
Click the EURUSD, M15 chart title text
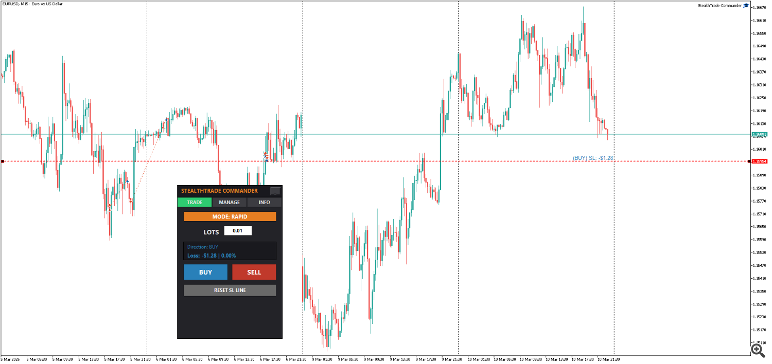click(x=32, y=4)
